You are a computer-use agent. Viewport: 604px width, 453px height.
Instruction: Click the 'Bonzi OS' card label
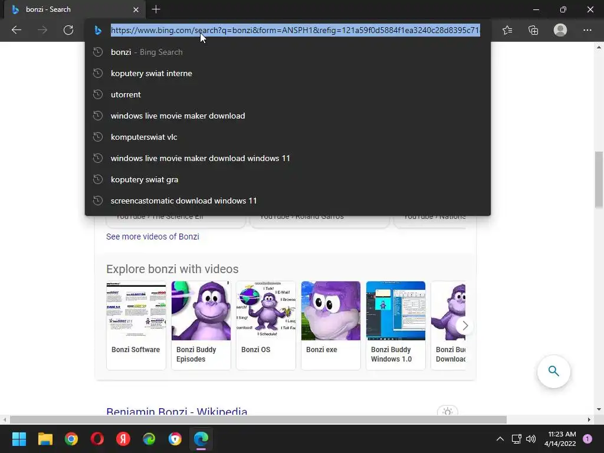coord(256,350)
